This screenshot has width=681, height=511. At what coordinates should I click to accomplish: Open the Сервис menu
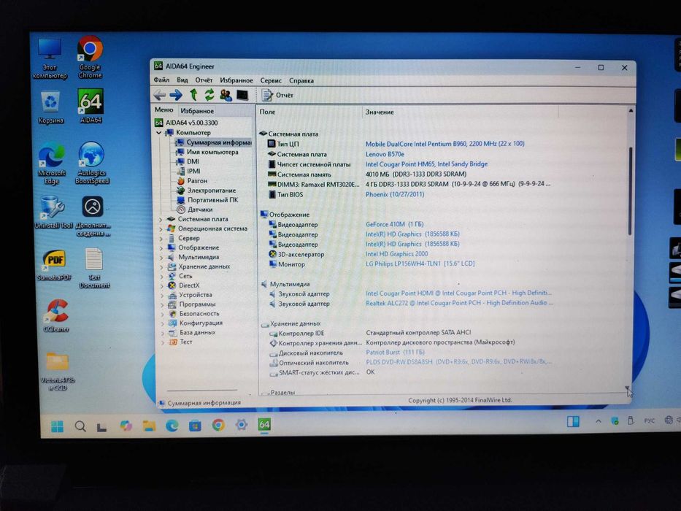point(271,80)
